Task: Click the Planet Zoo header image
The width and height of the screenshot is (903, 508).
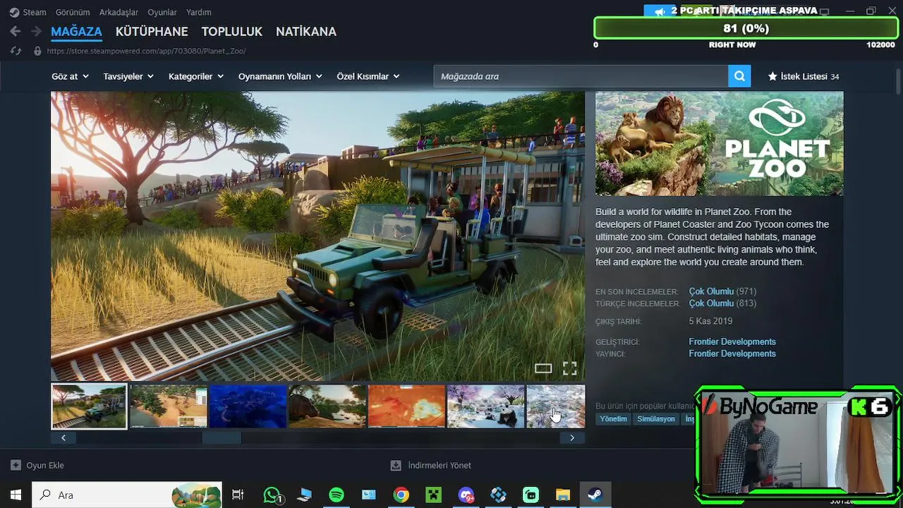Action: [x=719, y=143]
